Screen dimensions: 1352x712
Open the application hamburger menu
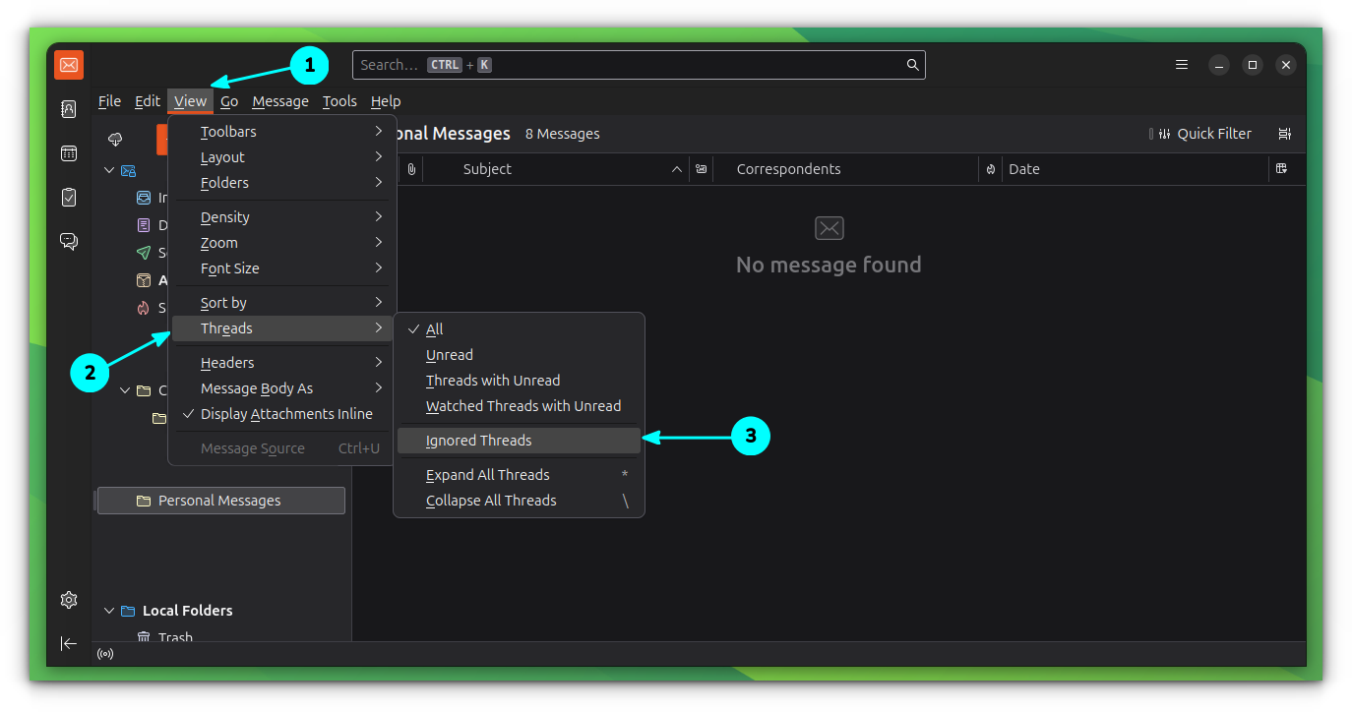pyautogui.click(x=1181, y=64)
